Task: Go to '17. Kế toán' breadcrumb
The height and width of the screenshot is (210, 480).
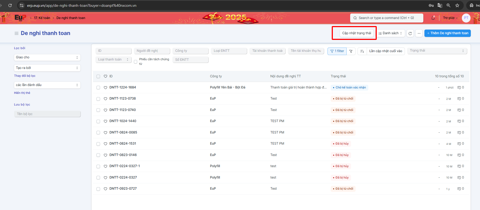Action: (x=42, y=18)
